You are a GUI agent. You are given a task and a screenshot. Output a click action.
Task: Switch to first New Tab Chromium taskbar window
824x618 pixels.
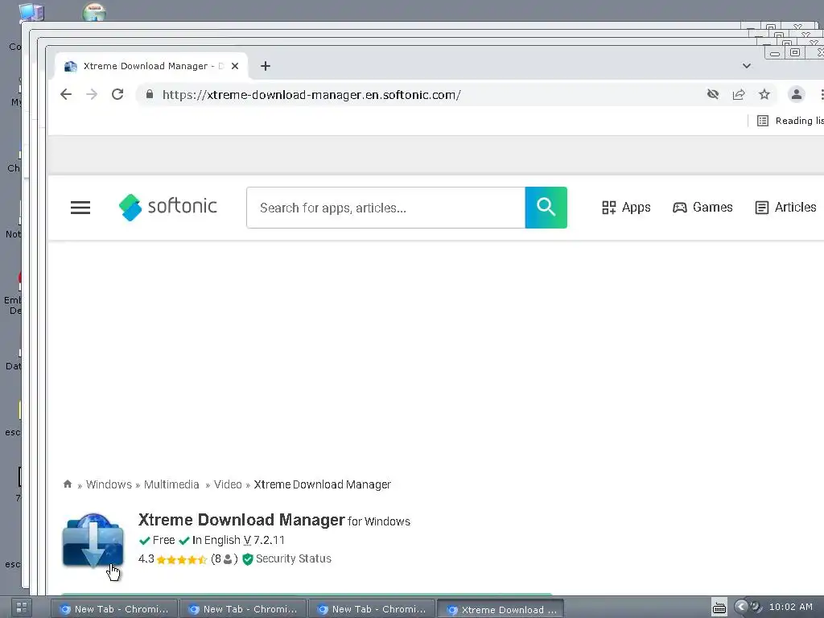pos(114,609)
